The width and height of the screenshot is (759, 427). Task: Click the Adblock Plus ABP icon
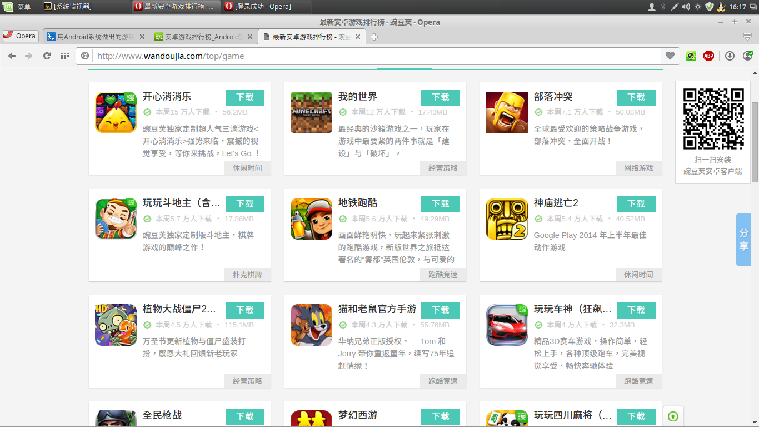point(708,56)
